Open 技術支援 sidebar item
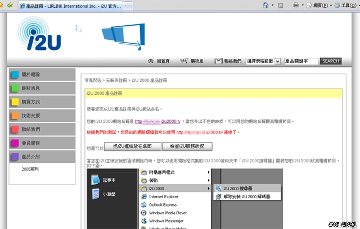The width and height of the screenshot is (360, 229). click(42, 116)
